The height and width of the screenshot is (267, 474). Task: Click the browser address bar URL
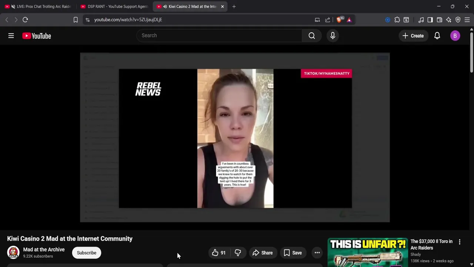128,20
